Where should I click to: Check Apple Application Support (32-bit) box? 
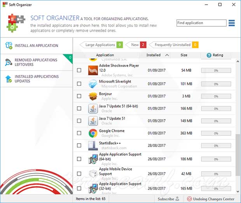(79, 188)
